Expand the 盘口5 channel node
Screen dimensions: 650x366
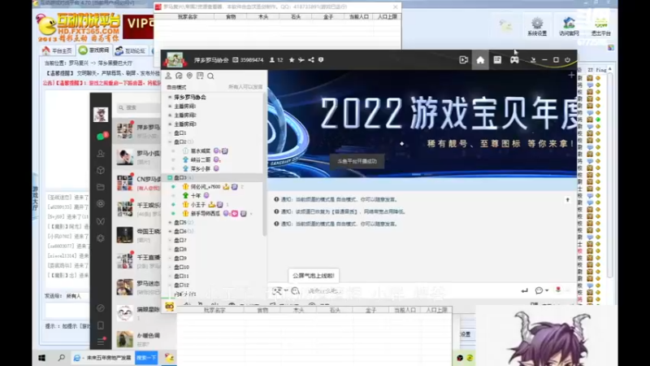click(x=170, y=222)
